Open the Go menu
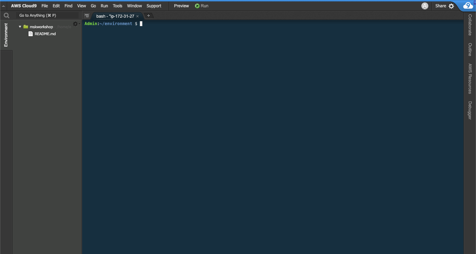The width and height of the screenshot is (476, 254). 93,6
